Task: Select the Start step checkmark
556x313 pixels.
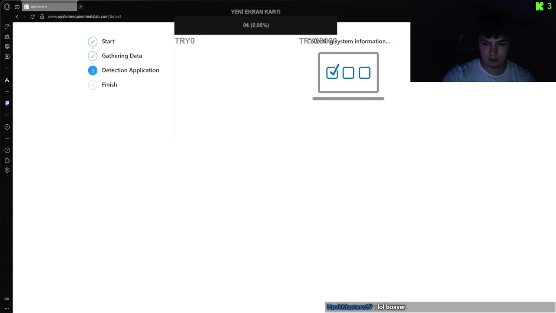Action: point(93,41)
